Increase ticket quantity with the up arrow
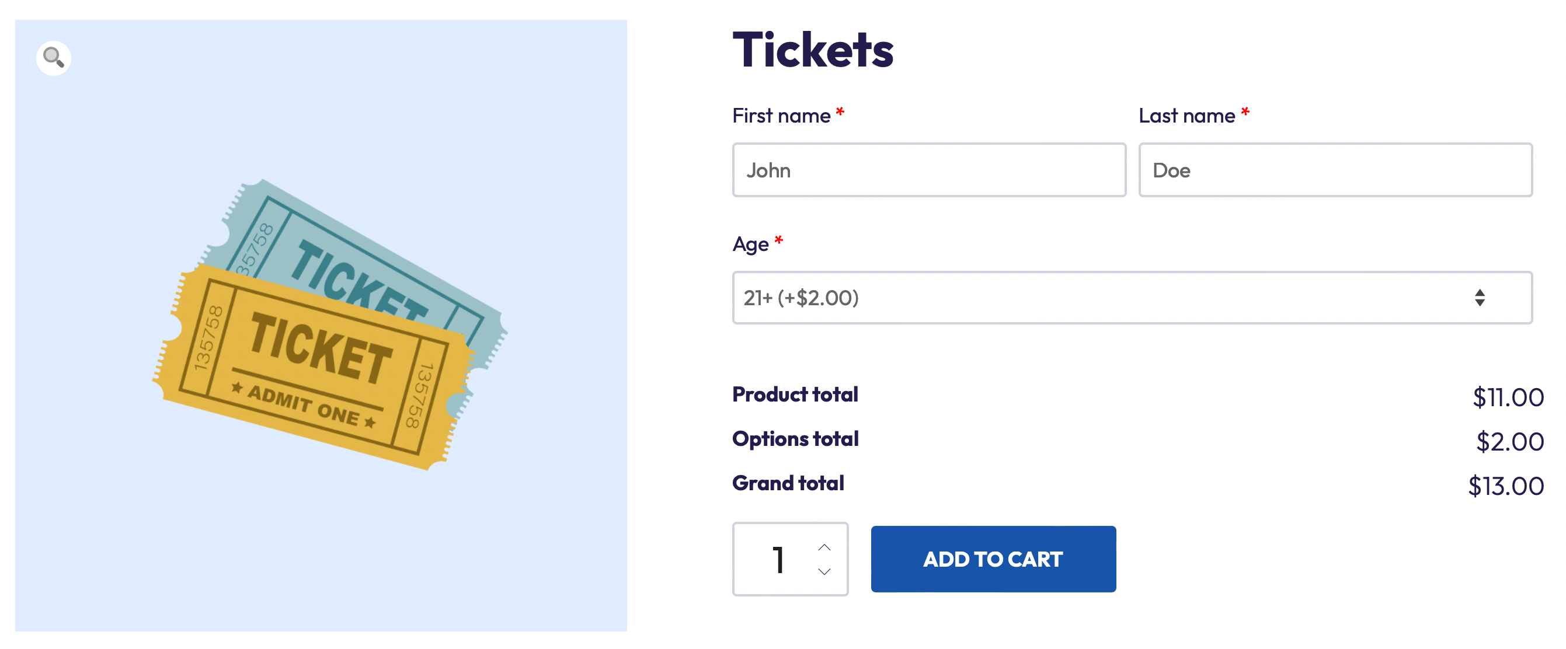Viewport: 1566px width, 649px height. click(824, 547)
